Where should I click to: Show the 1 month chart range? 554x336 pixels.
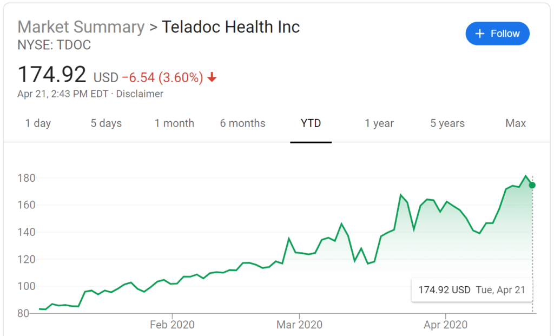click(174, 123)
